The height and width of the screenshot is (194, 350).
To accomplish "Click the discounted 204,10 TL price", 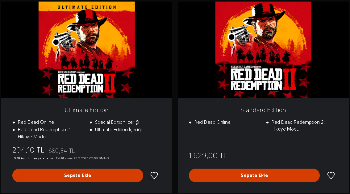I will coord(28,150).
